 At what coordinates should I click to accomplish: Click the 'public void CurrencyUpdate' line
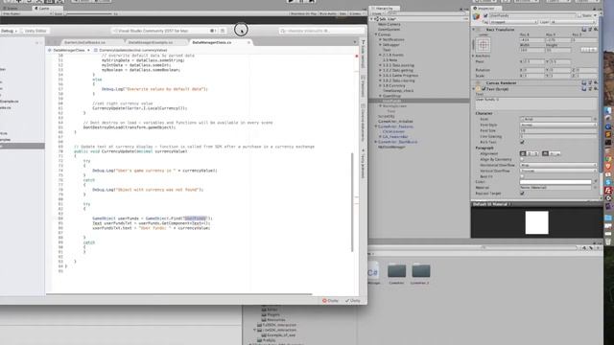click(130, 151)
